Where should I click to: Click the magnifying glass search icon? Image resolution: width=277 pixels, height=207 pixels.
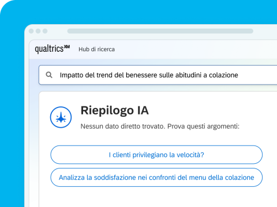coord(49,75)
